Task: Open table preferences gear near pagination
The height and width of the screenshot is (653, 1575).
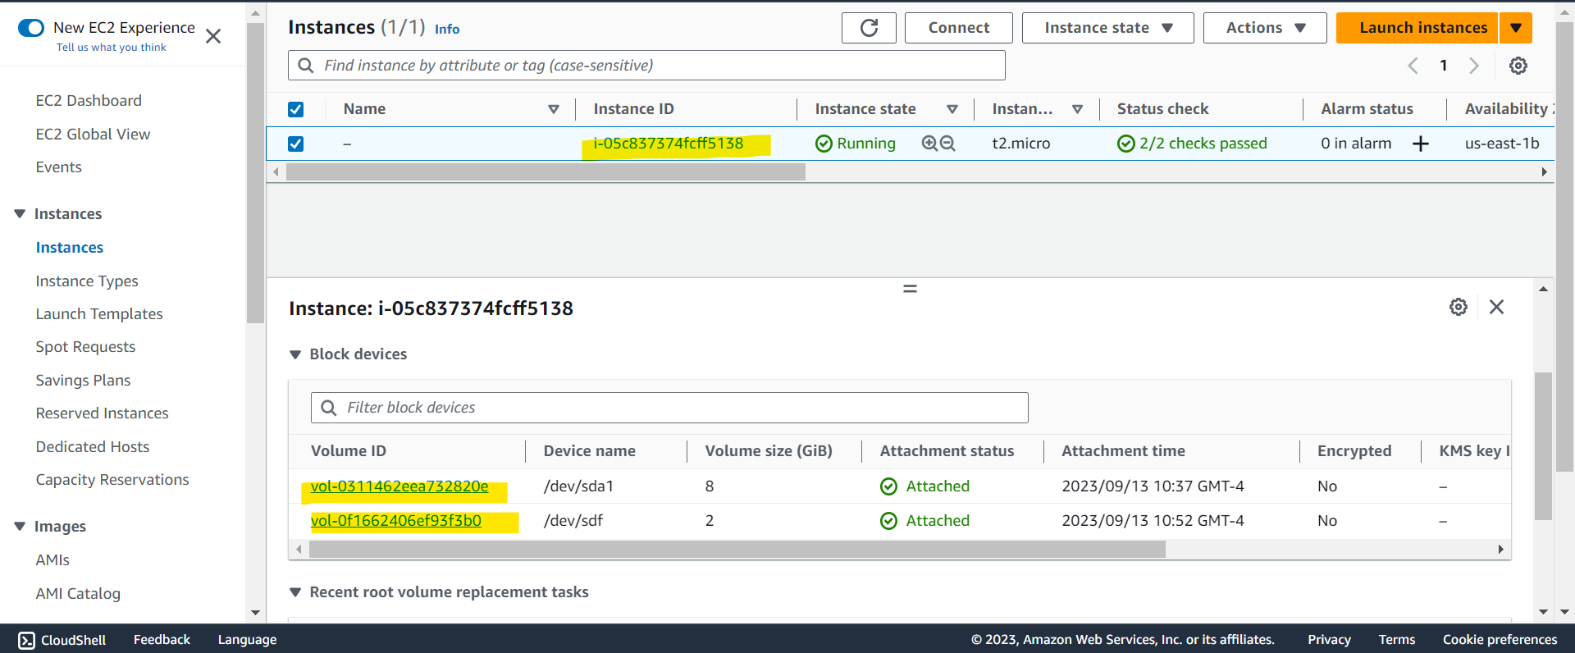Action: point(1518,66)
